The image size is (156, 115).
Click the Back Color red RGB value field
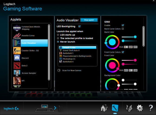[x=126, y=47]
